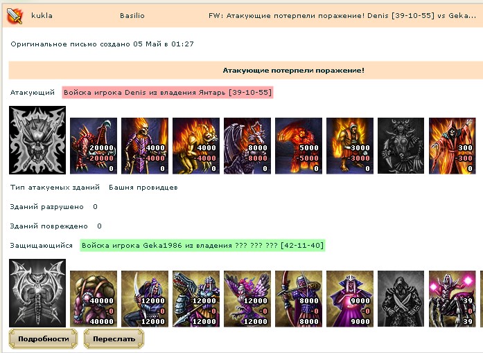Click the red-robed reaper unit showing 300
This screenshot has height=353, width=483.
pyautogui.click(x=453, y=145)
